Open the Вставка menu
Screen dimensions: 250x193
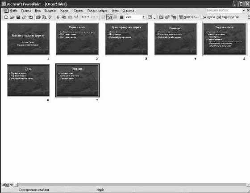coord(50,11)
